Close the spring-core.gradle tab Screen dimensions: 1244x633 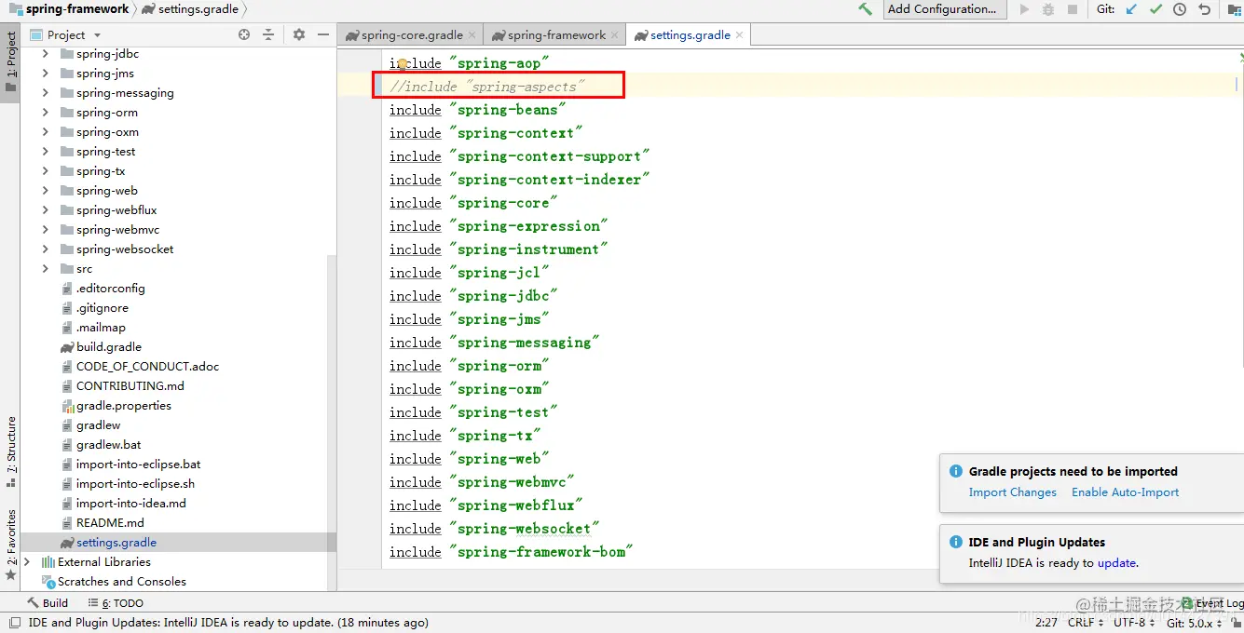coord(472,34)
